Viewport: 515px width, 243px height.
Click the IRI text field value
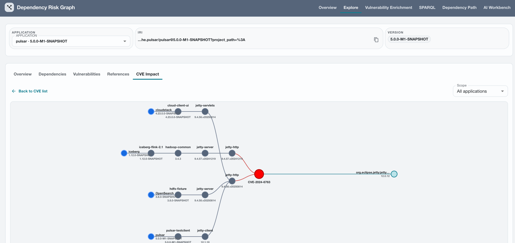click(x=191, y=40)
